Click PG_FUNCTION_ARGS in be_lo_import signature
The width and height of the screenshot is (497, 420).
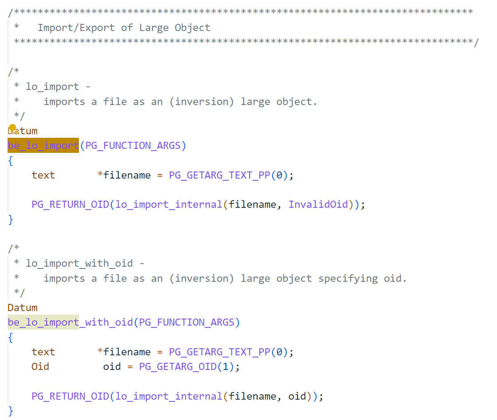(x=133, y=145)
